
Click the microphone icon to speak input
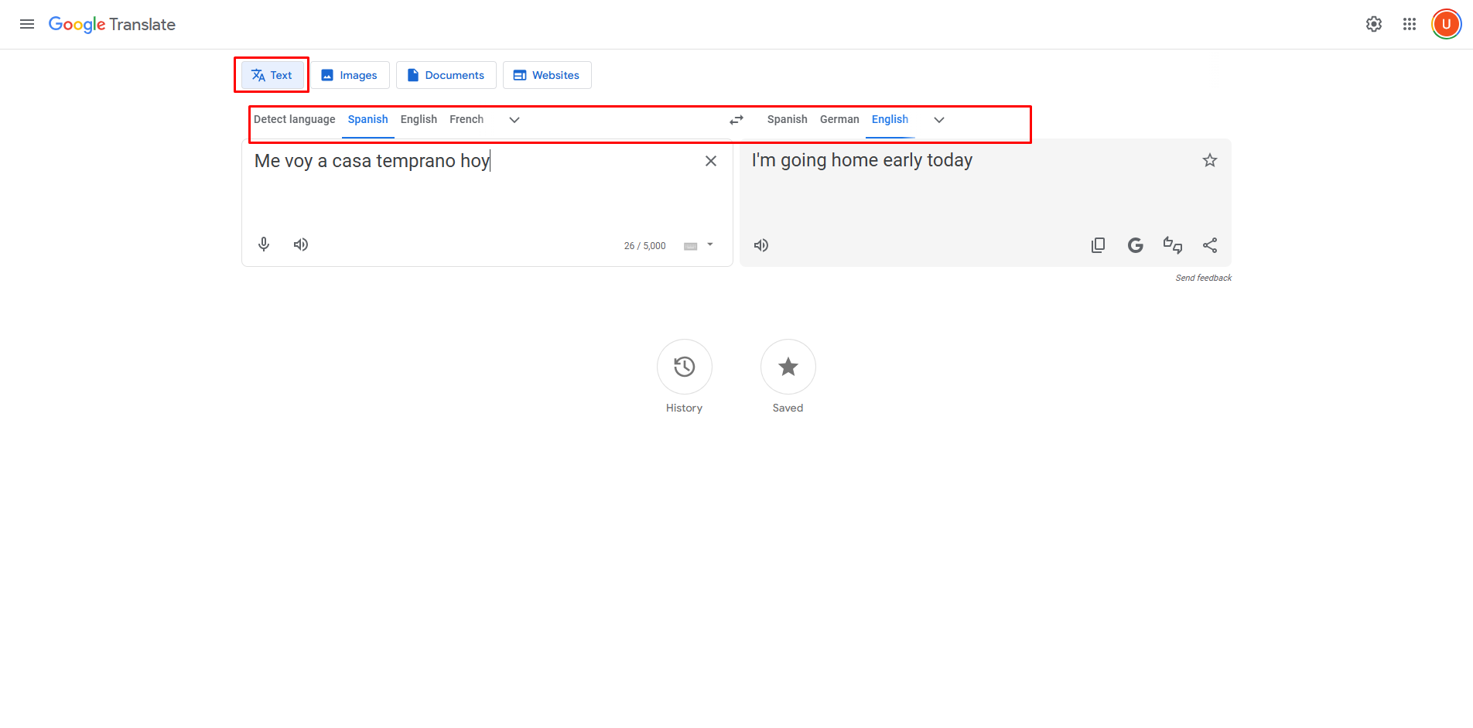263,244
